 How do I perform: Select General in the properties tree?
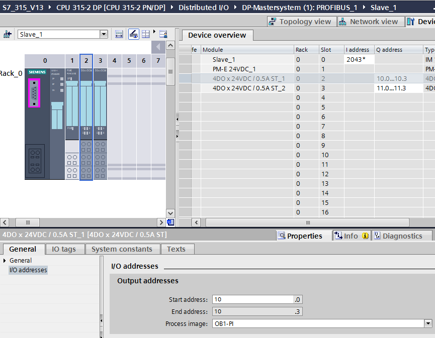(21, 261)
